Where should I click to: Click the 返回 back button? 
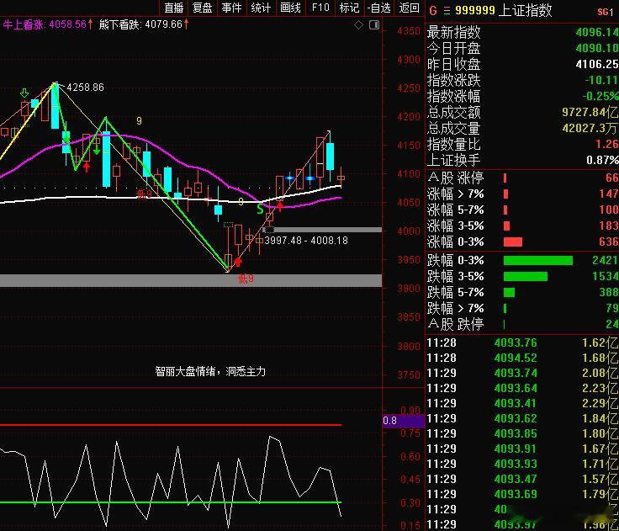(x=409, y=8)
